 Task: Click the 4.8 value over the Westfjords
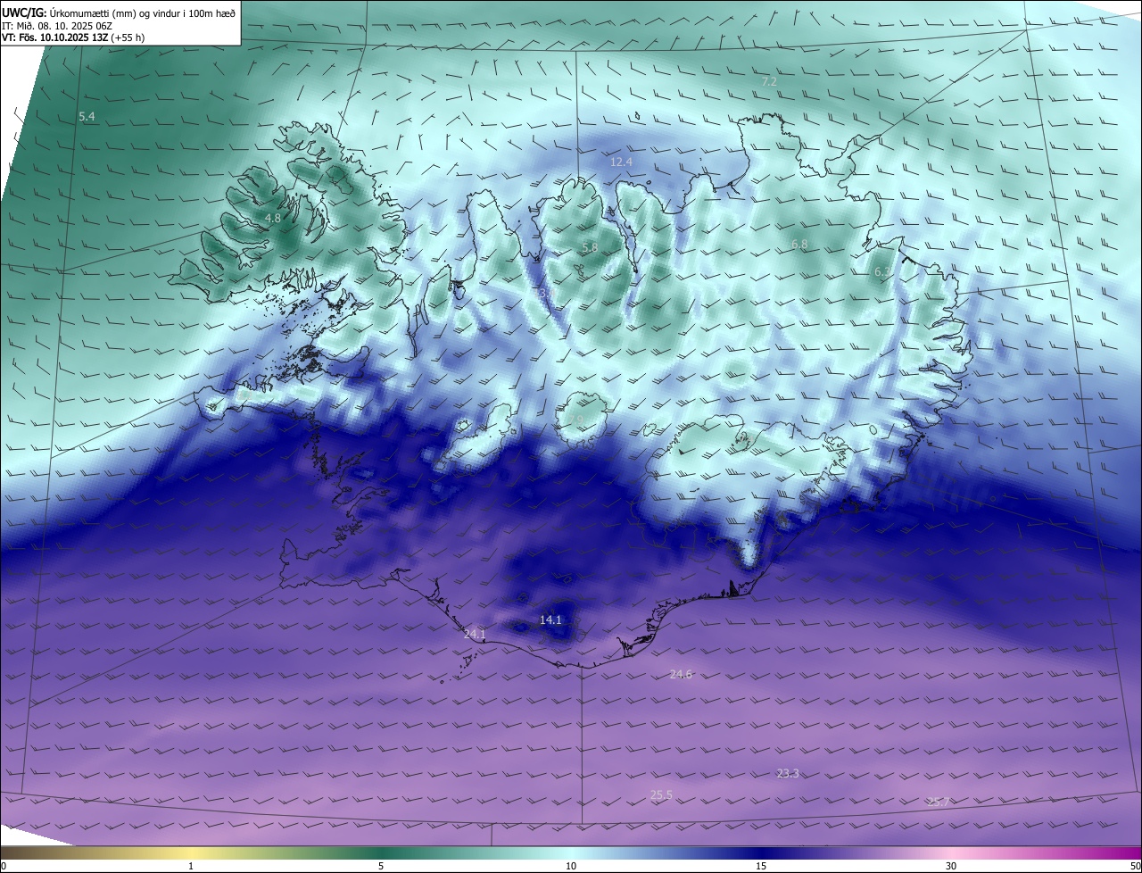pos(273,218)
